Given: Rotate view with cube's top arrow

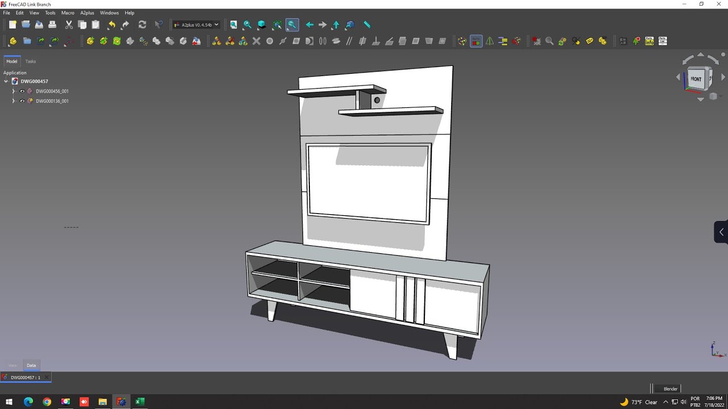Looking at the screenshot, I should click(x=700, y=55).
